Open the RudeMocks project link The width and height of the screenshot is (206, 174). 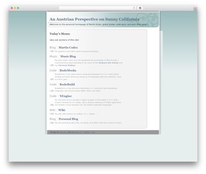pyautogui.click(x=68, y=70)
